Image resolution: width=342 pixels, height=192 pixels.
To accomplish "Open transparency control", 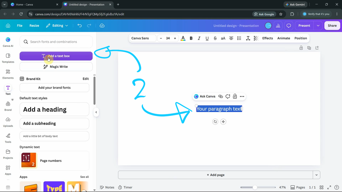I will coord(256,38).
